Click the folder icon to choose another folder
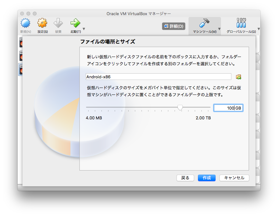 [239, 76]
